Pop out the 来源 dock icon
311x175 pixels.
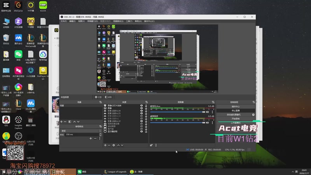[147, 102]
